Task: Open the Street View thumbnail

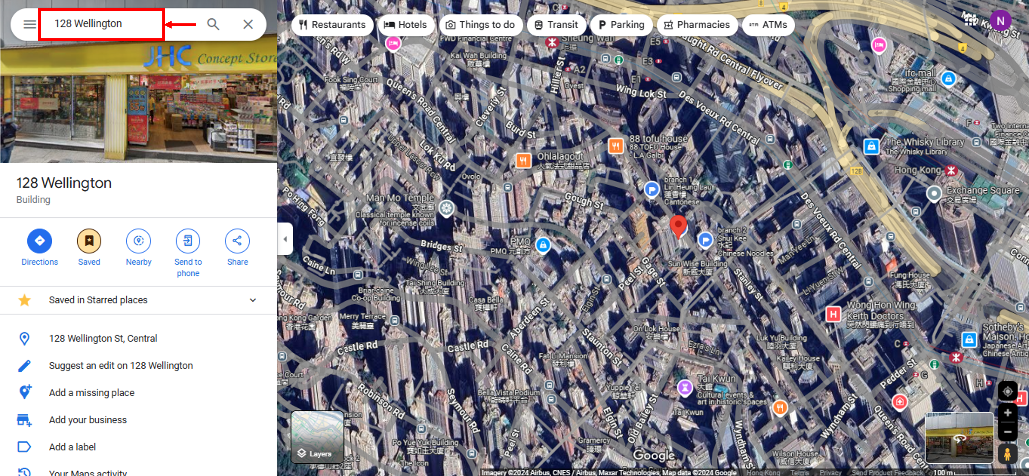Action: (959, 438)
